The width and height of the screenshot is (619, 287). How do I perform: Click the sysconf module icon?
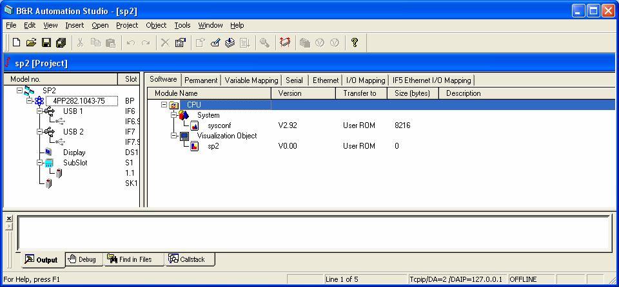[x=195, y=125]
